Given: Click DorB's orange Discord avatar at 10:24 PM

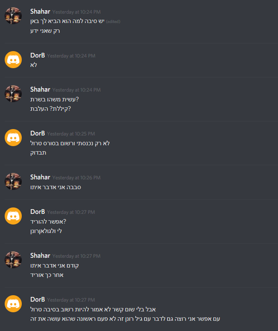Looking at the screenshot, I should [13, 60].
